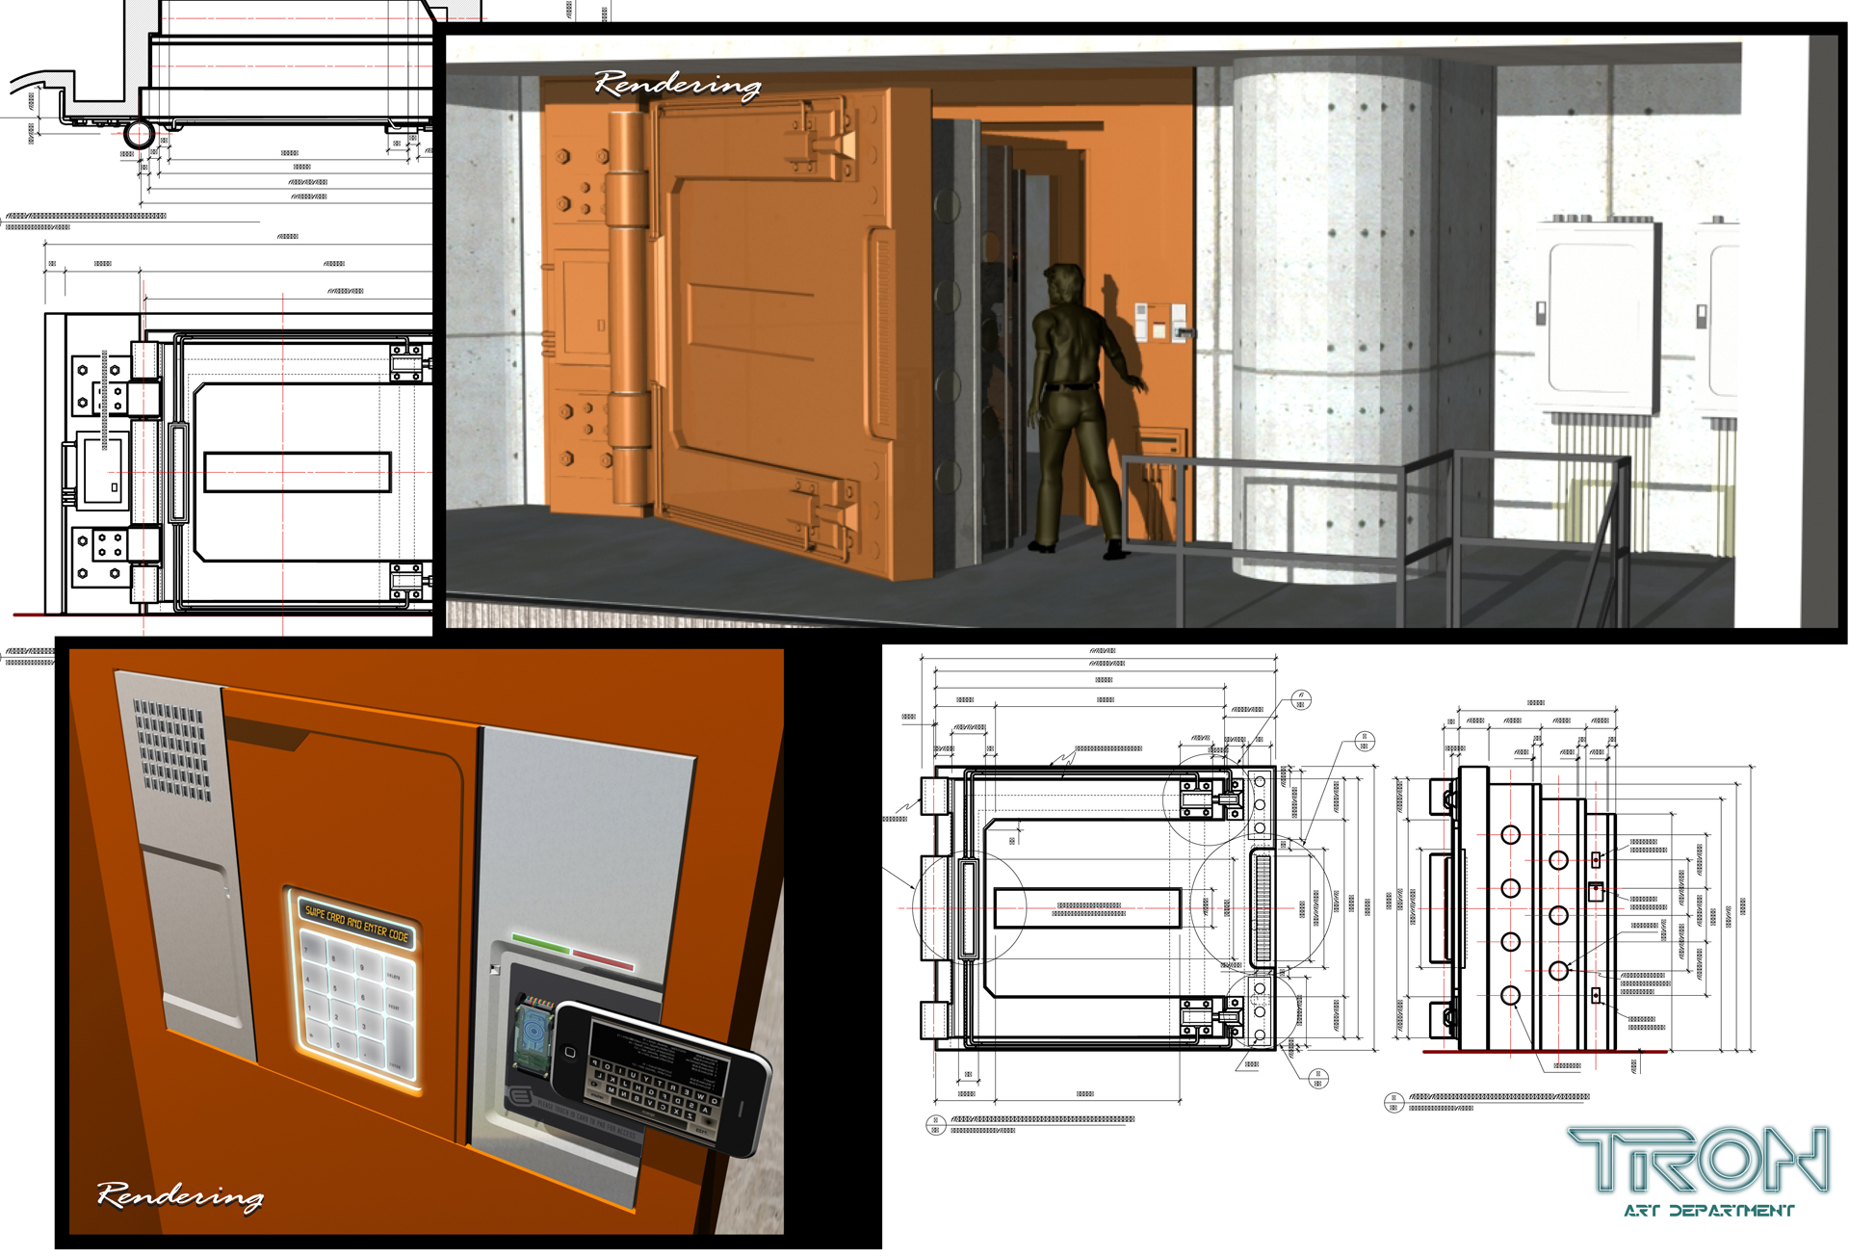Viewport: 1849px width, 1257px height.
Task: Click the vault door front elevation drawing
Action: (x=1098, y=906)
